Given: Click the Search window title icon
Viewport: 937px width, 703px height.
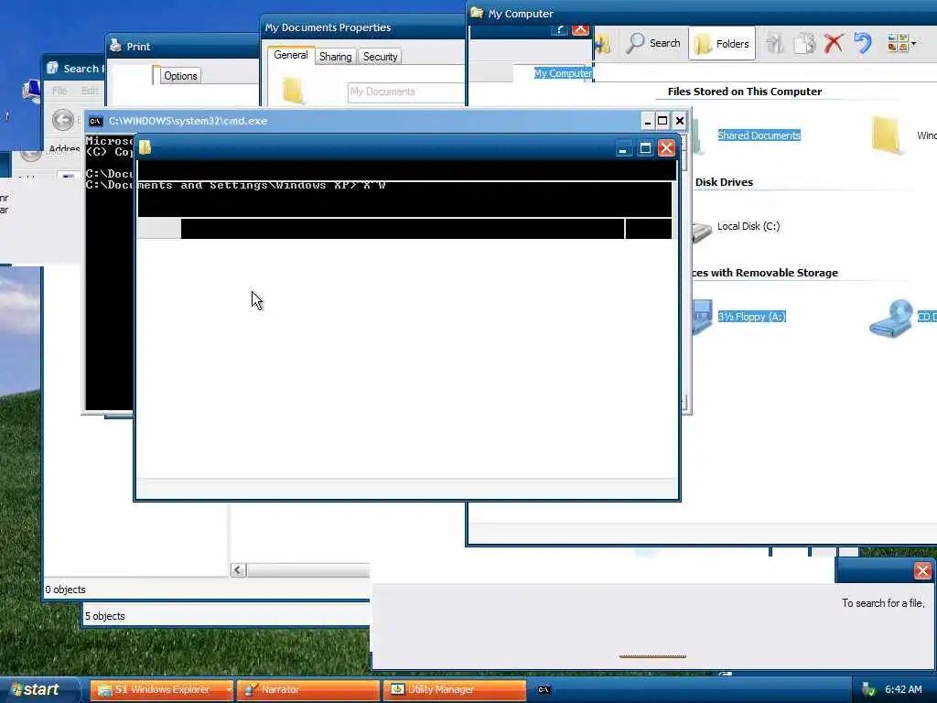Looking at the screenshot, I should [x=52, y=68].
